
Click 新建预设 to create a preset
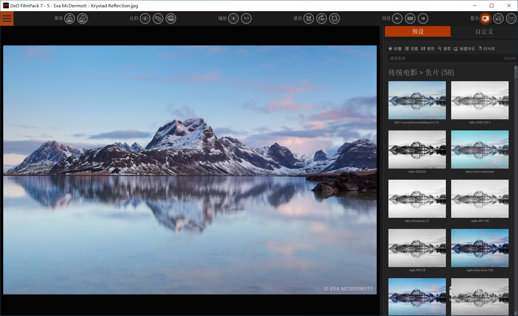click(465, 49)
